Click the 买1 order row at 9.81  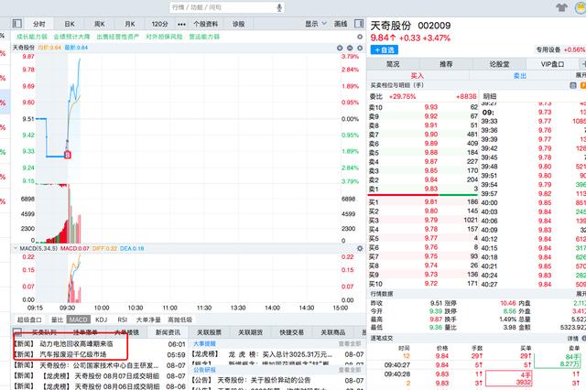[x=423, y=201]
